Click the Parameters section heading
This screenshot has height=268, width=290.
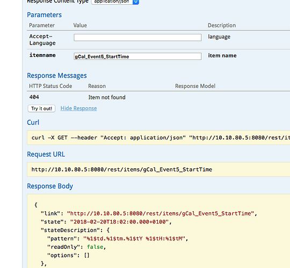click(x=44, y=15)
